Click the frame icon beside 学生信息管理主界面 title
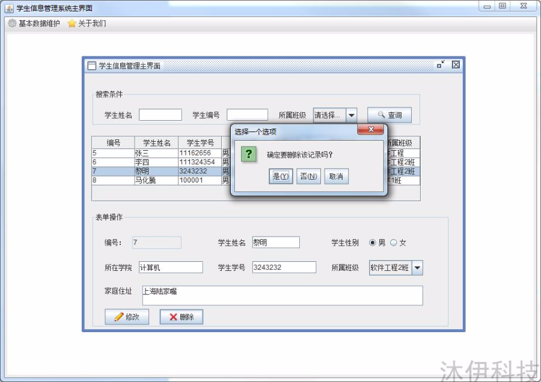Image resolution: width=541 pixels, height=382 pixels. tap(91, 65)
